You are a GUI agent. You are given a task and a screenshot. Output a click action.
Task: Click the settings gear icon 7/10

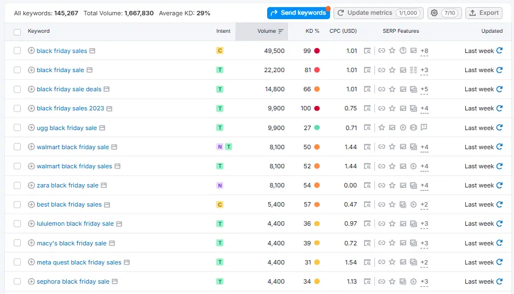[x=442, y=13]
